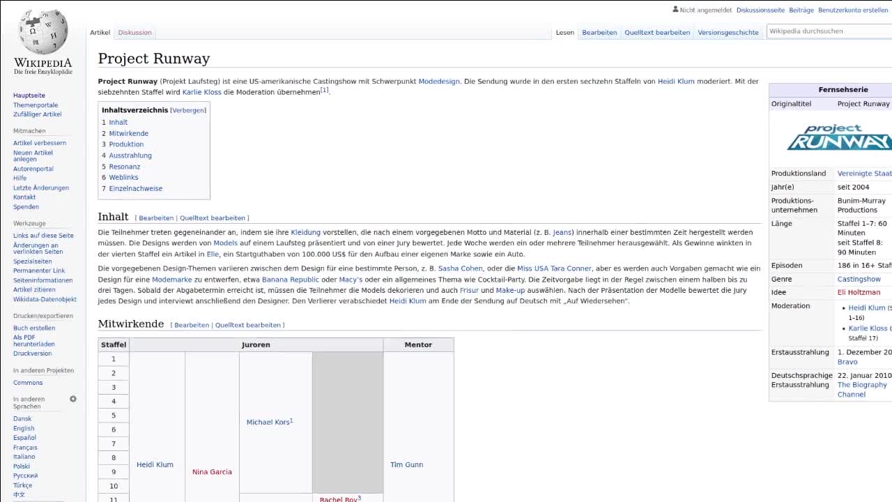Viewport: 892px width, 502px height.
Task: Jump to contents entry 5 Resonanz
Action: (121, 167)
